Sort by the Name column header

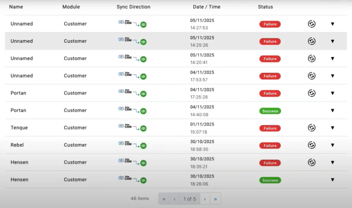(x=16, y=7)
